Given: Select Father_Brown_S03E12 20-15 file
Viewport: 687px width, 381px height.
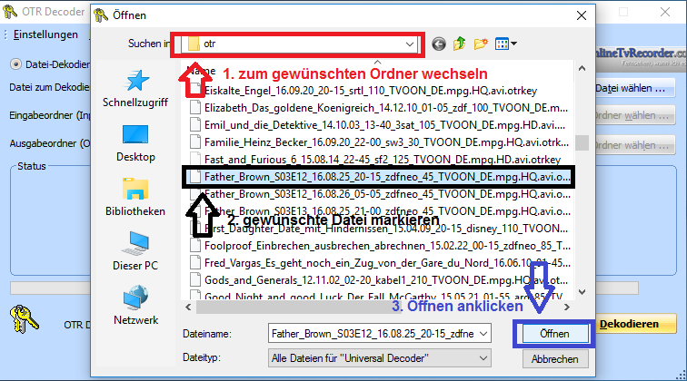Looking at the screenshot, I should [382, 176].
